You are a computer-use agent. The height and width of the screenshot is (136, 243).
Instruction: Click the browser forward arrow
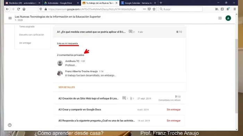[13, 9]
